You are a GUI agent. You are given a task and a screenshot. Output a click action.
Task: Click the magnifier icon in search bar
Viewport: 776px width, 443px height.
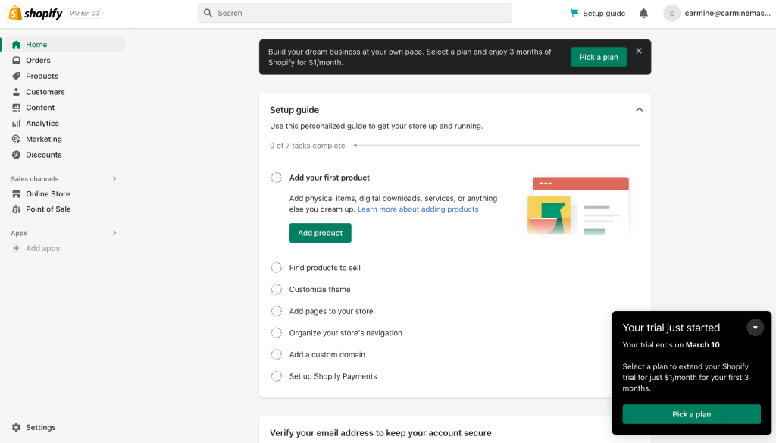click(x=208, y=13)
